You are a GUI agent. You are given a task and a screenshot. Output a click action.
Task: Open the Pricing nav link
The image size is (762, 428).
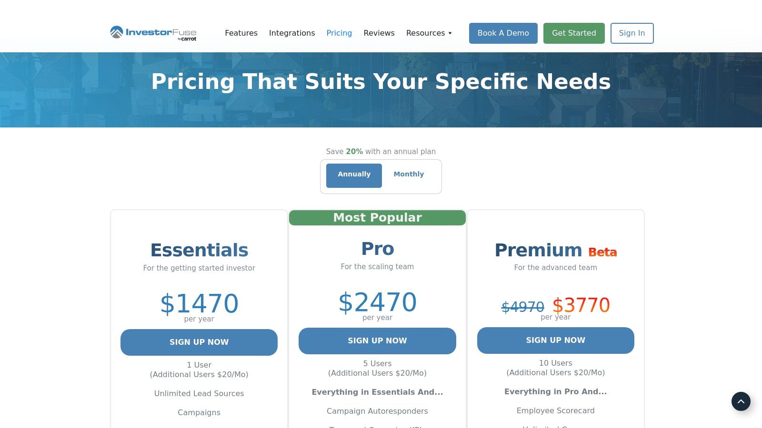point(339,33)
